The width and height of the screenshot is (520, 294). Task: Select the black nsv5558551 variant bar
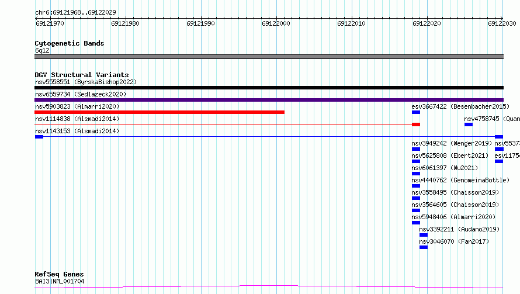(x=269, y=88)
